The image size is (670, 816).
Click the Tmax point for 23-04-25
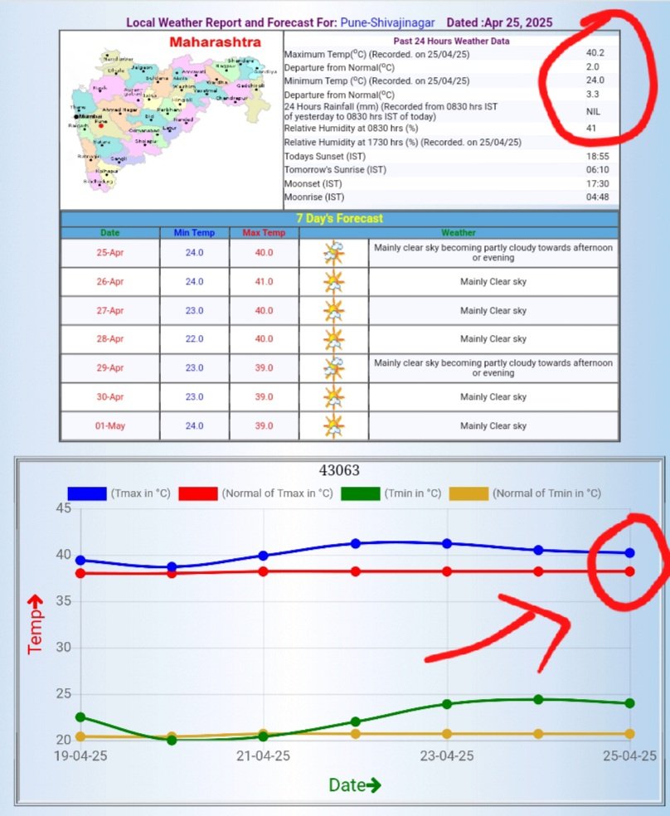(x=447, y=543)
